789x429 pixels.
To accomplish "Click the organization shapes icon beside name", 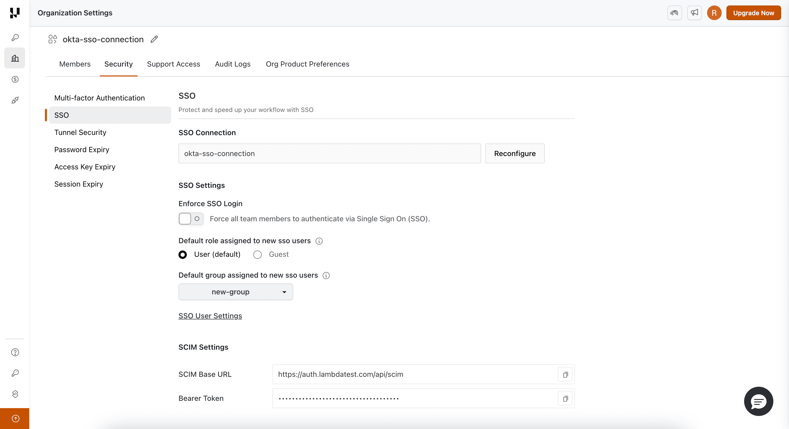I will pyautogui.click(x=53, y=39).
